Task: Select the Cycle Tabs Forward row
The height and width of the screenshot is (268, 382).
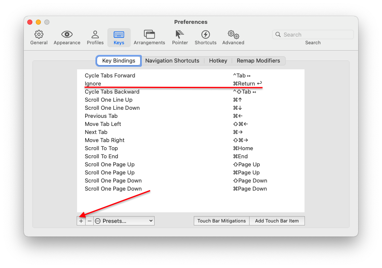Action: coord(190,75)
